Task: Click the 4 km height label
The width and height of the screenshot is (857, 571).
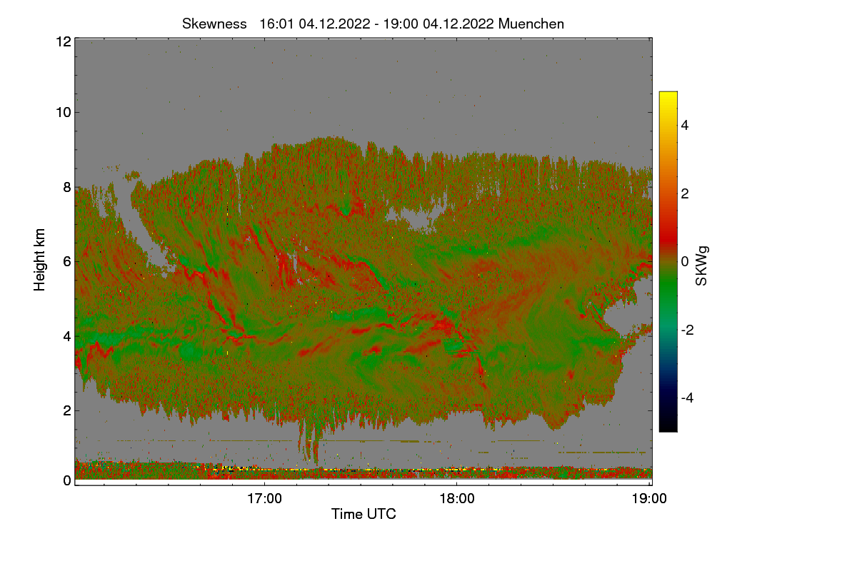Action: pos(66,335)
